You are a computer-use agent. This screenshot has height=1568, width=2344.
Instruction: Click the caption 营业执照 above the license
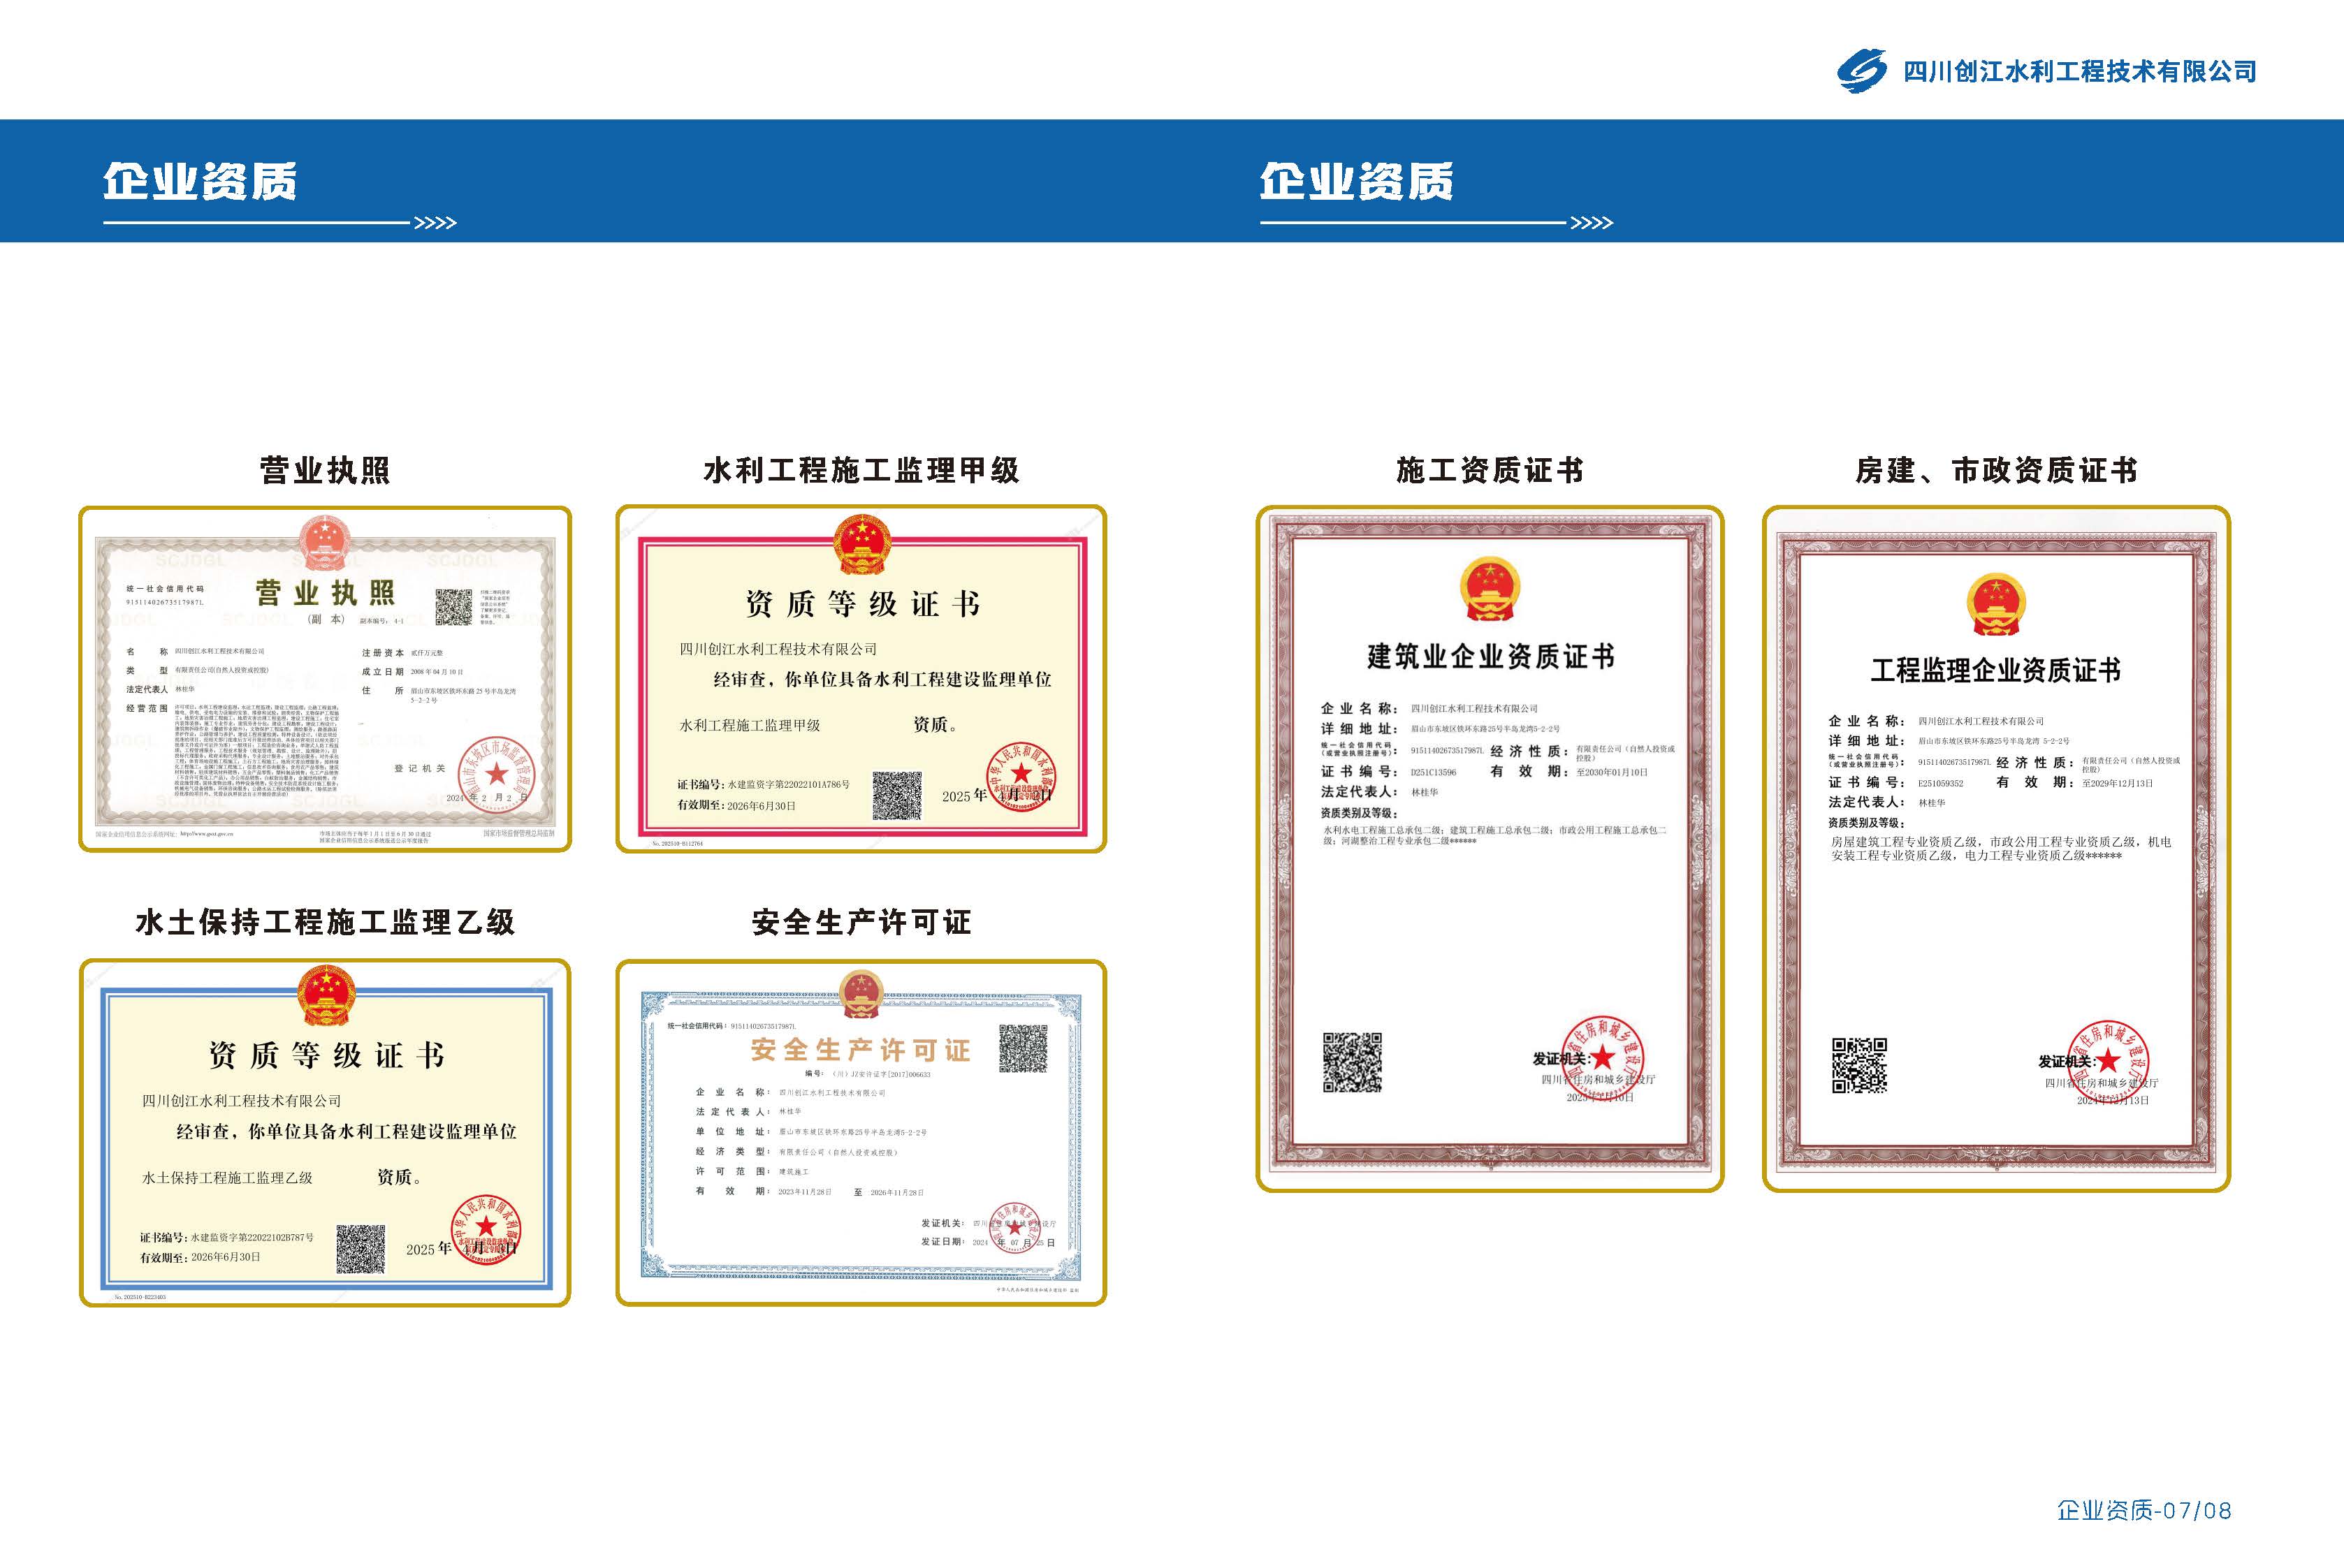coord(325,470)
